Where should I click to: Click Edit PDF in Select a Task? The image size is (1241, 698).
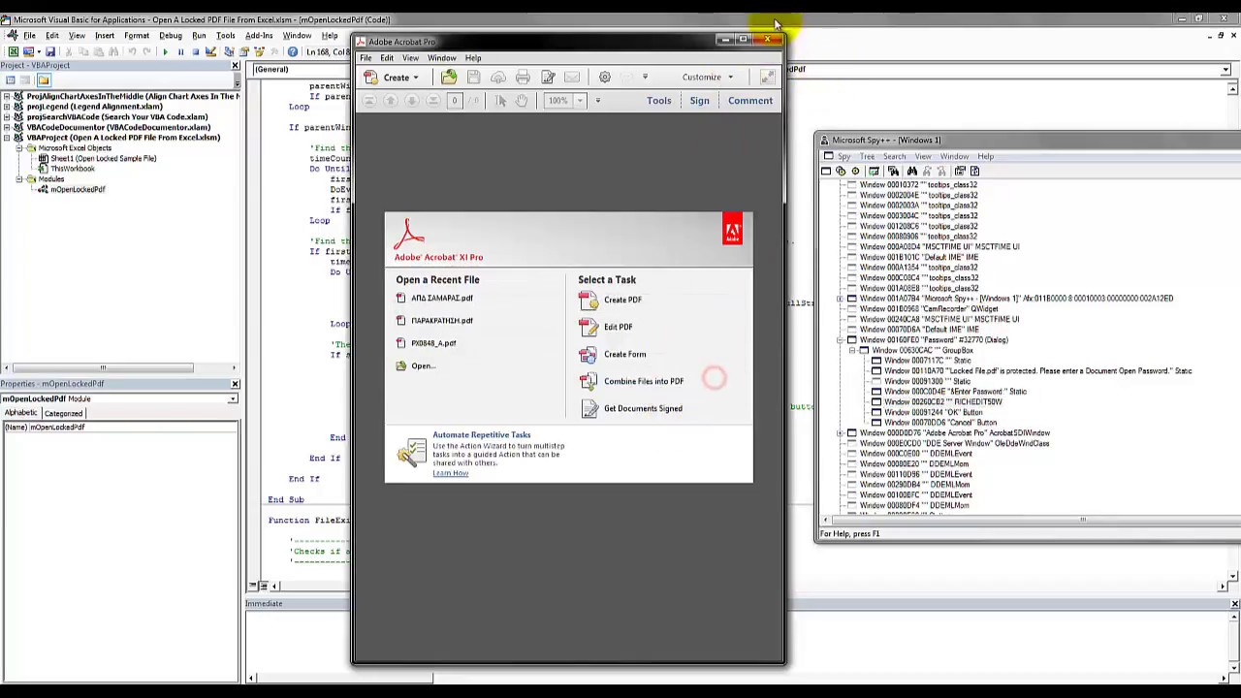618,327
